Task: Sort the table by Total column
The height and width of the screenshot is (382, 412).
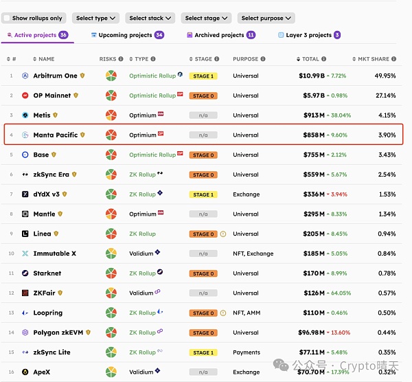Action: click(310, 60)
